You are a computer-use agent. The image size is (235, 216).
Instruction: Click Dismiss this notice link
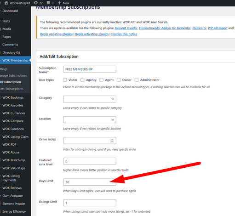(124, 34)
